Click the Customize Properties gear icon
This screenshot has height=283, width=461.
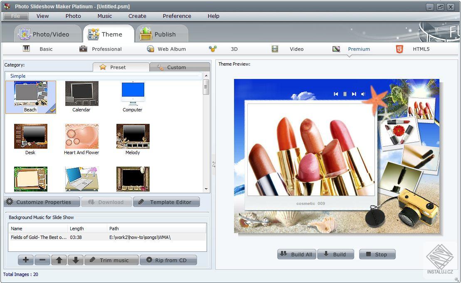(x=10, y=202)
